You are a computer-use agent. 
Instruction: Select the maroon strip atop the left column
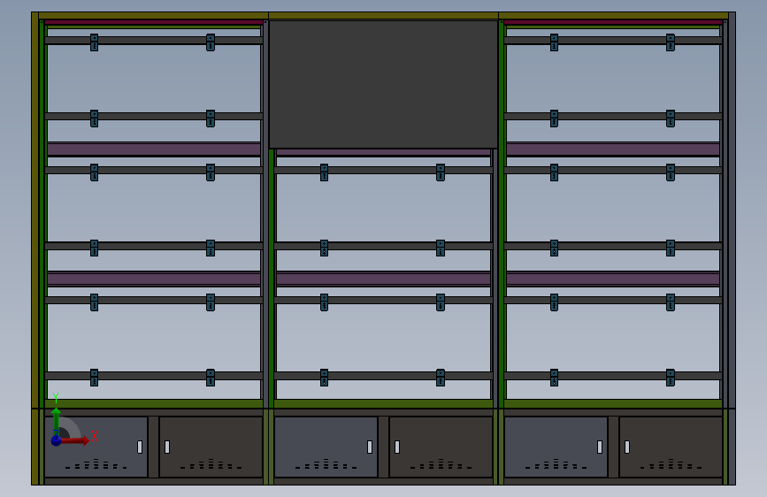pyautogui.click(x=154, y=22)
